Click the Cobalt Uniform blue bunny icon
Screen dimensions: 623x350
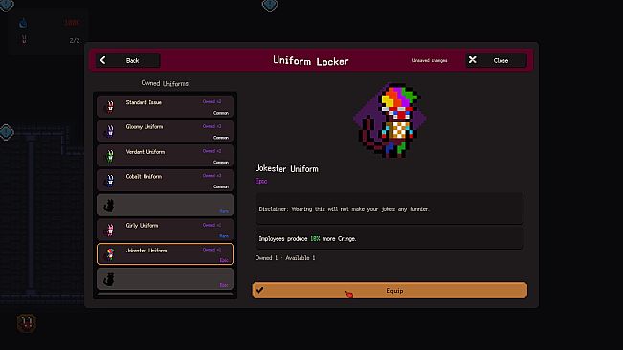[x=110, y=181]
